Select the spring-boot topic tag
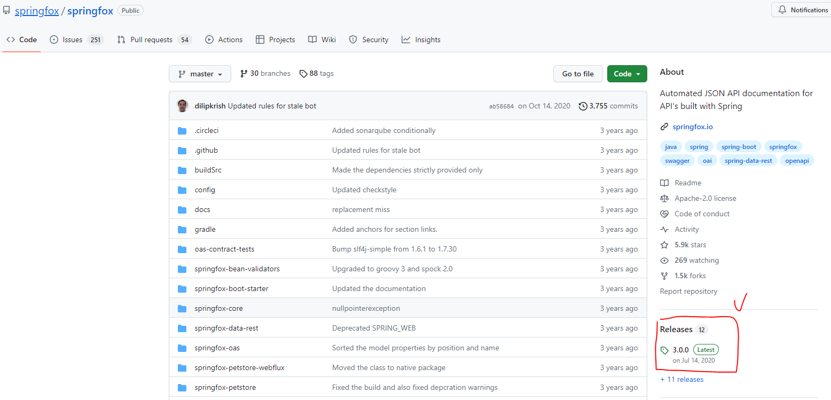The width and height of the screenshot is (831, 400). [x=739, y=147]
